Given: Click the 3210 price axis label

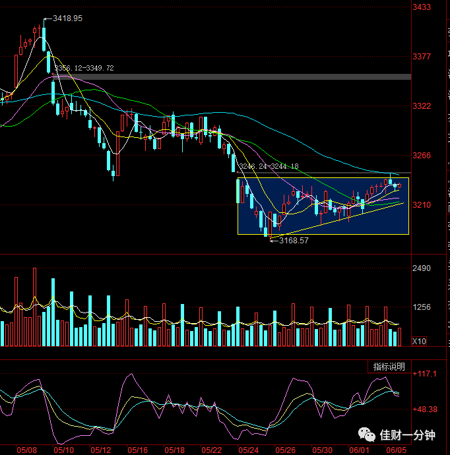Looking at the screenshot, I should (422, 205).
